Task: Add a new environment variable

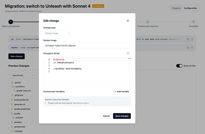Action: (121, 91)
